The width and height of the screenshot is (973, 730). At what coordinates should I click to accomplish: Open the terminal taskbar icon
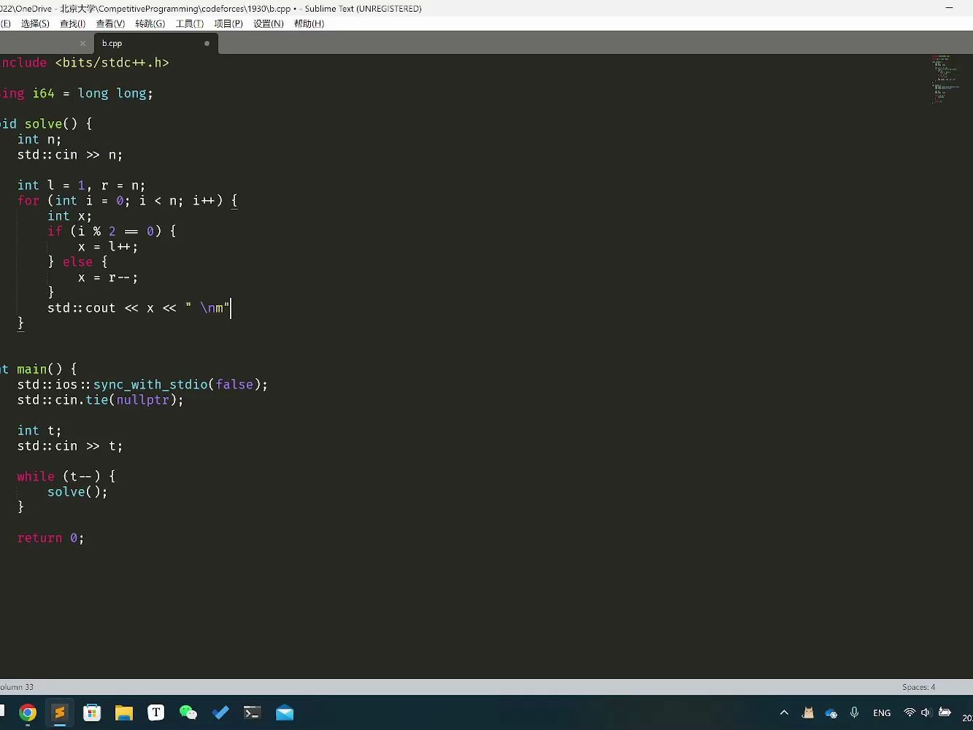click(253, 713)
